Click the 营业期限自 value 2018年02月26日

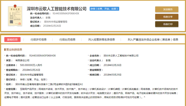click(31, 70)
